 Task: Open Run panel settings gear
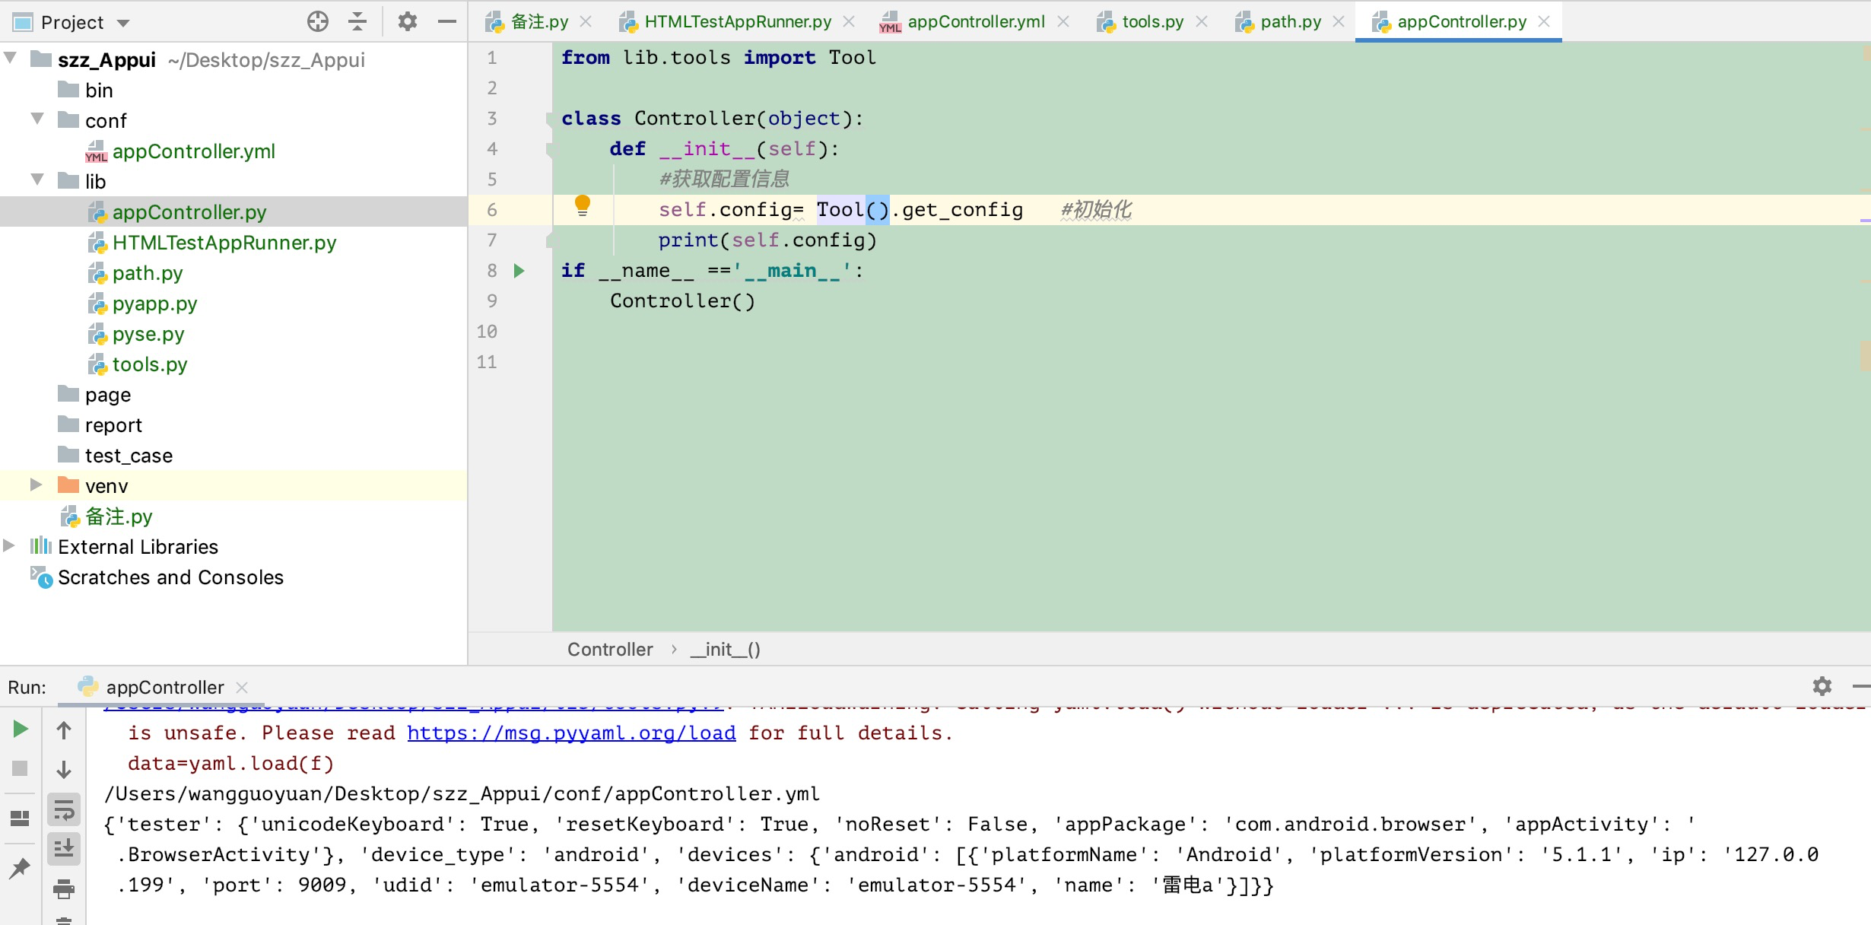(x=1822, y=686)
